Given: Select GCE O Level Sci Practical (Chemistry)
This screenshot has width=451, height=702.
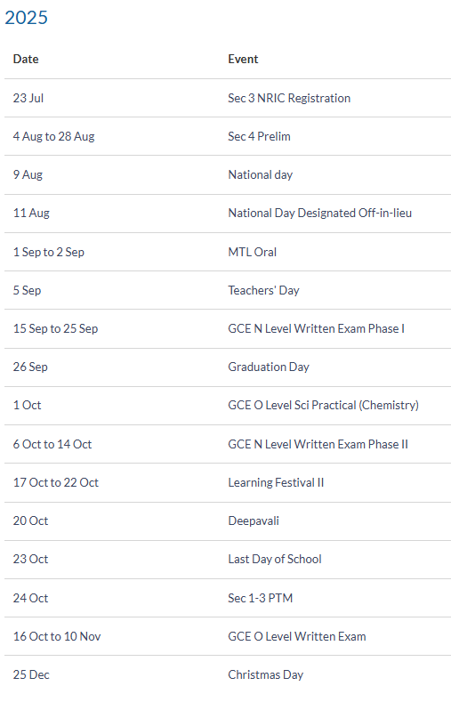Looking at the screenshot, I should [x=324, y=405].
